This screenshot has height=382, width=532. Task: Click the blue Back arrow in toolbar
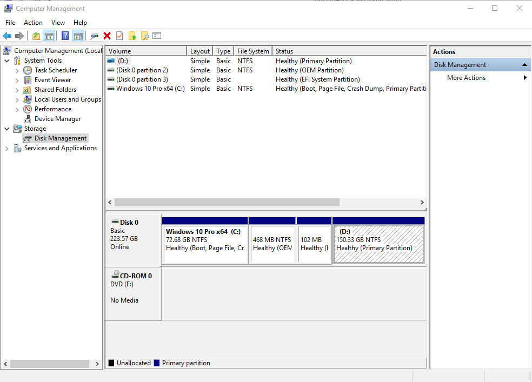click(x=7, y=36)
